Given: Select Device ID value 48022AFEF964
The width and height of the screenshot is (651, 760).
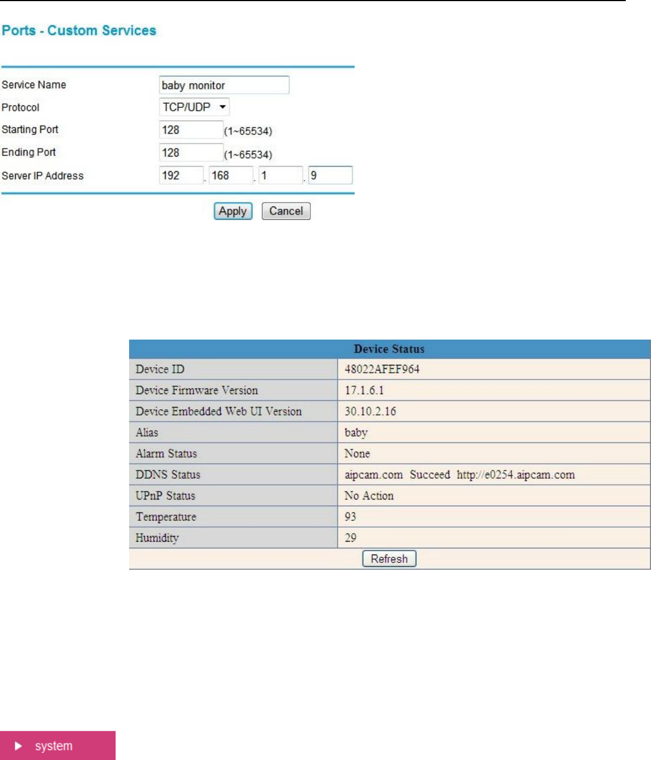Looking at the screenshot, I should (x=382, y=369).
